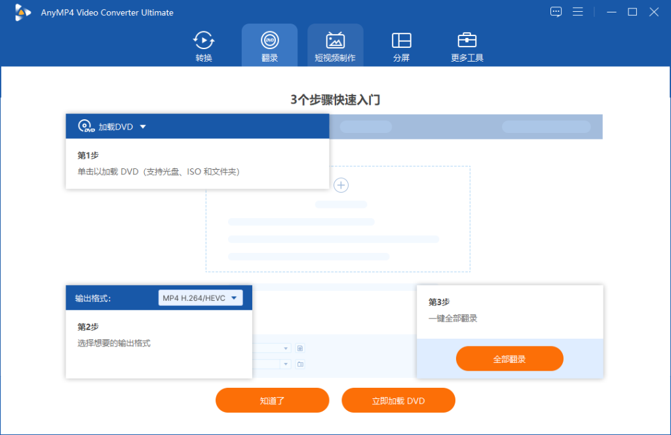Click the plus icon to add a DVD
The image size is (671, 435).
341,185
